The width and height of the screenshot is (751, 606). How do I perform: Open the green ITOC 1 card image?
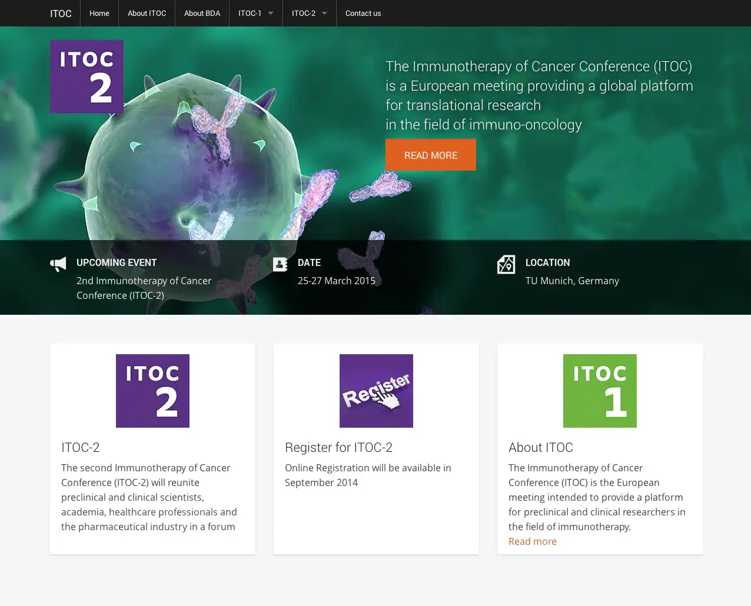coord(600,391)
